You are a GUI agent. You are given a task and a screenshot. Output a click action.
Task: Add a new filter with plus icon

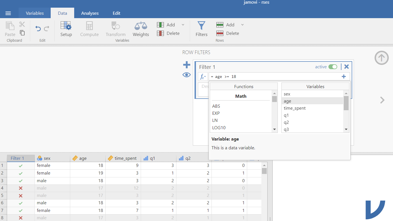pos(187,65)
